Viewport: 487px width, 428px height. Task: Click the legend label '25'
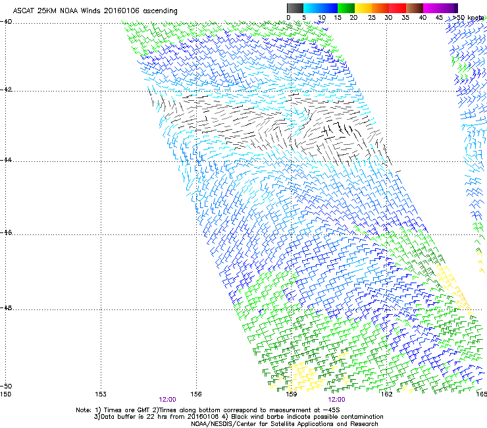coord(371,18)
